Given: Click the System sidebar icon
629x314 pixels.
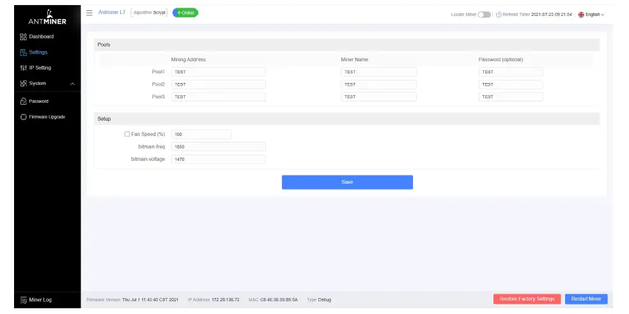Looking at the screenshot, I should [x=23, y=84].
